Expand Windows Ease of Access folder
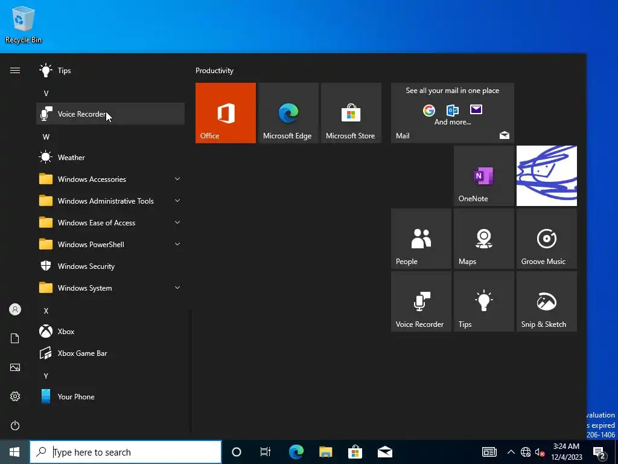618x464 pixels. pyautogui.click(x=110, y=222)
